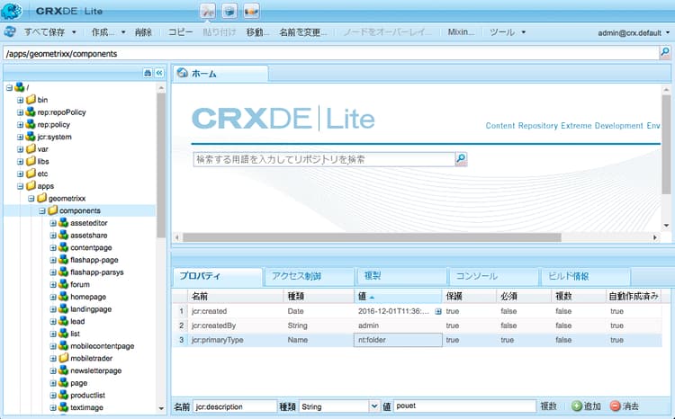
Task: Click the asseteditor component icon
Action: click(64, 223)
